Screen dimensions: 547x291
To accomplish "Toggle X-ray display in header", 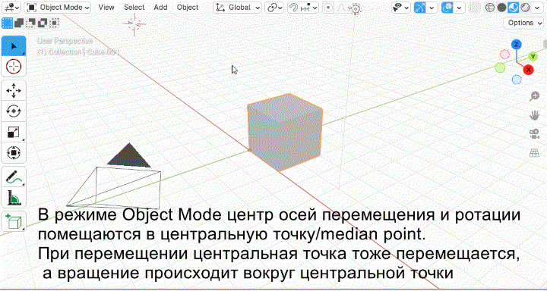I will coord(473,8).
